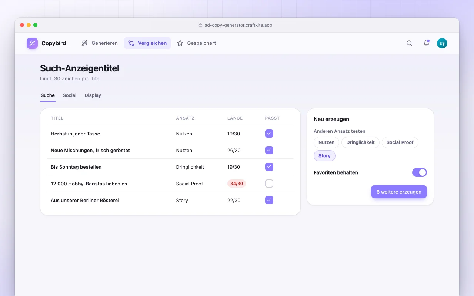Click the magic wand Generieren icon
This screenshot has height=296, width=474.
pyautogui.click(x=85, y=43)
